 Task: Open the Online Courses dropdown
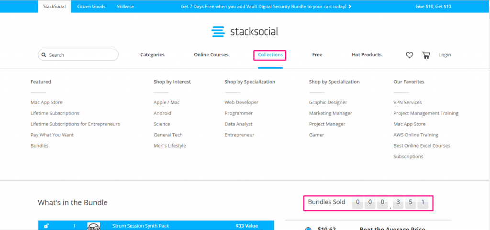coord(211,55)
